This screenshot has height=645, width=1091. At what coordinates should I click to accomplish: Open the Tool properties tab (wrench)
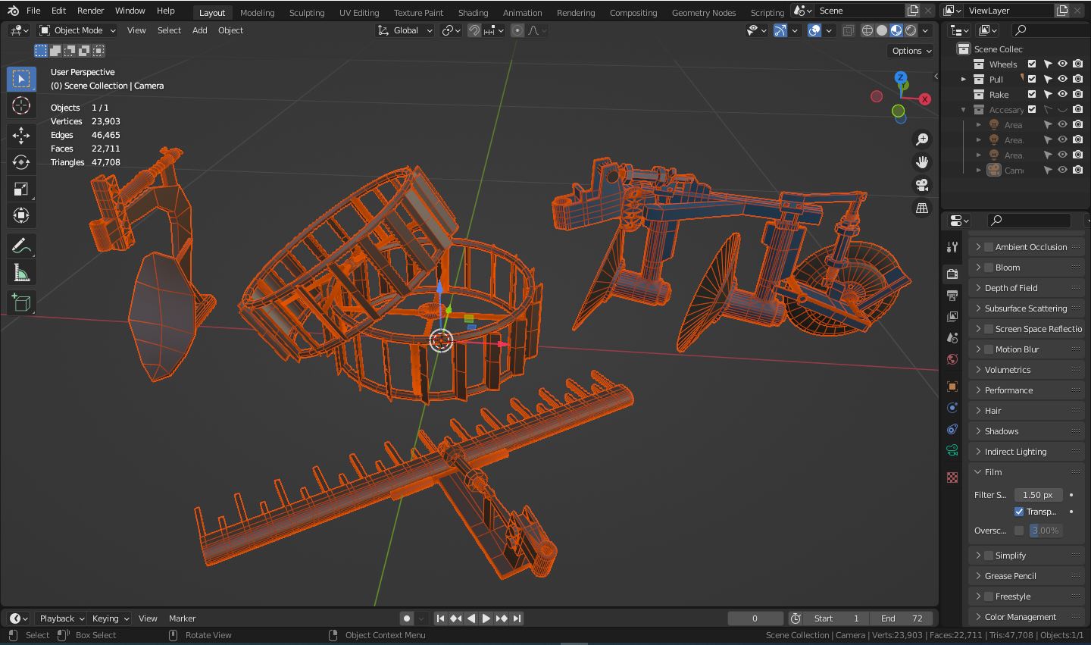952,247
